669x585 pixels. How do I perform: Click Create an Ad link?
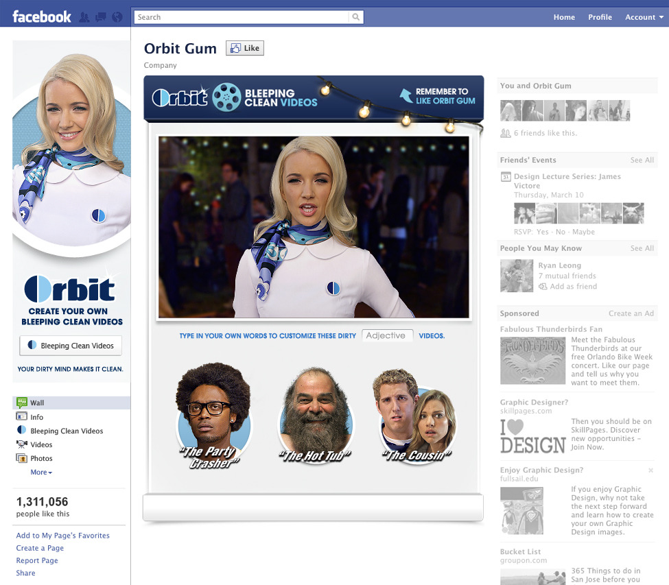[x=631, y=313]
